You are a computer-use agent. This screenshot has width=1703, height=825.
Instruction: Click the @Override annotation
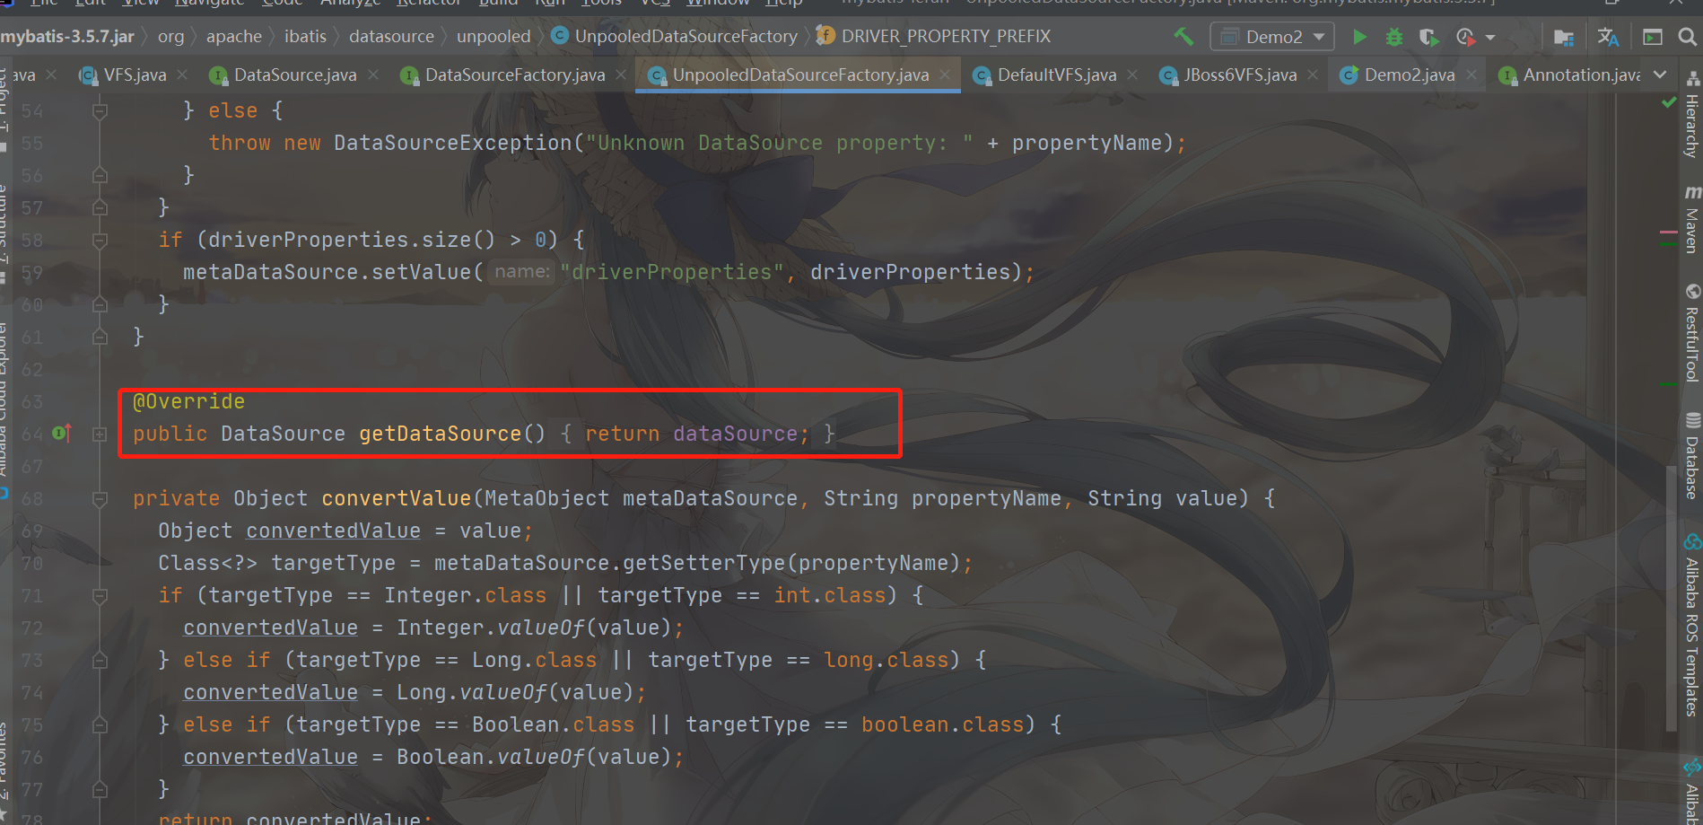pyautogui.click(x=188, y=401)
